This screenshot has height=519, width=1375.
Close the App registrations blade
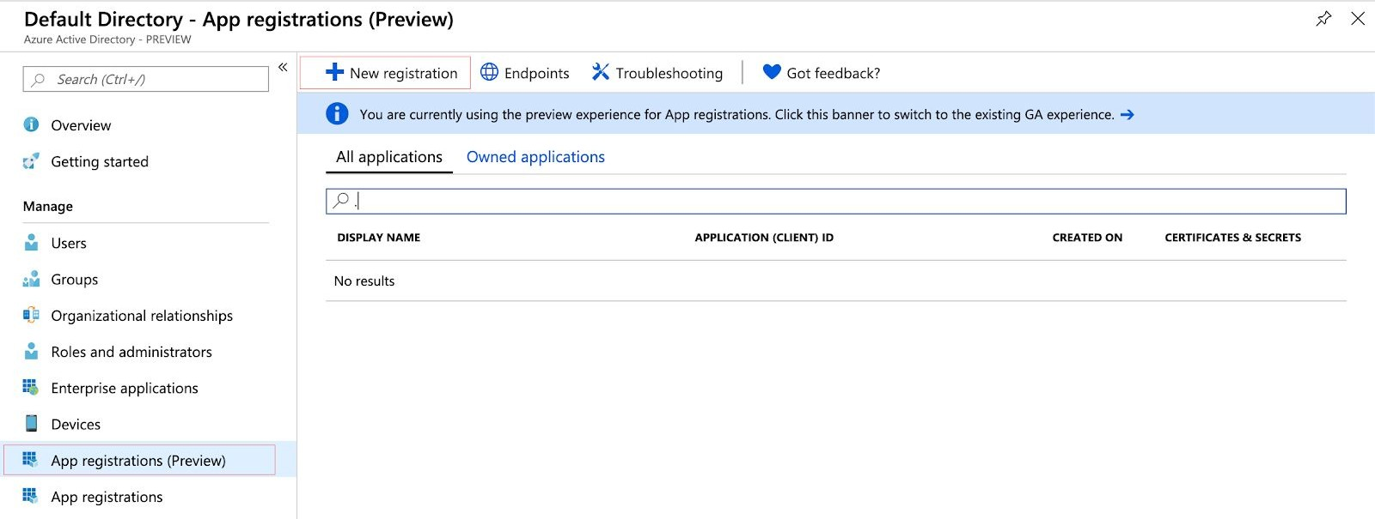[x=1358, y=18]
